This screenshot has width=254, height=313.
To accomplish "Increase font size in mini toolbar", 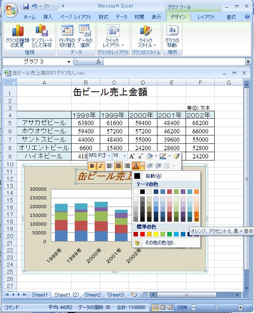I will click(132, 156).
